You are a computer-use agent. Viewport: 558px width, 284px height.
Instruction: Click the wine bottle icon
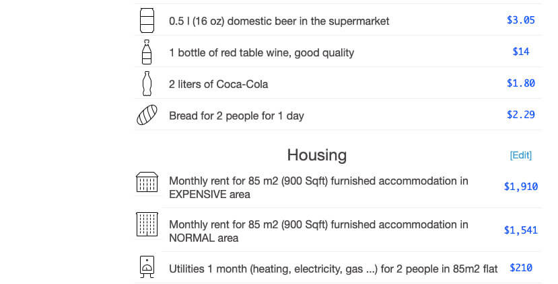pyautogui.click(x=147, y=52)
